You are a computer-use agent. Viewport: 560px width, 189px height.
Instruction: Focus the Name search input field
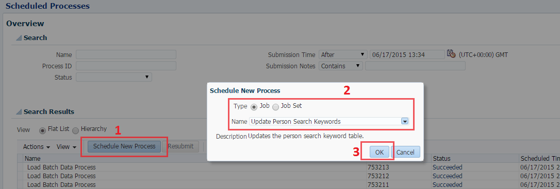[126, 54]
